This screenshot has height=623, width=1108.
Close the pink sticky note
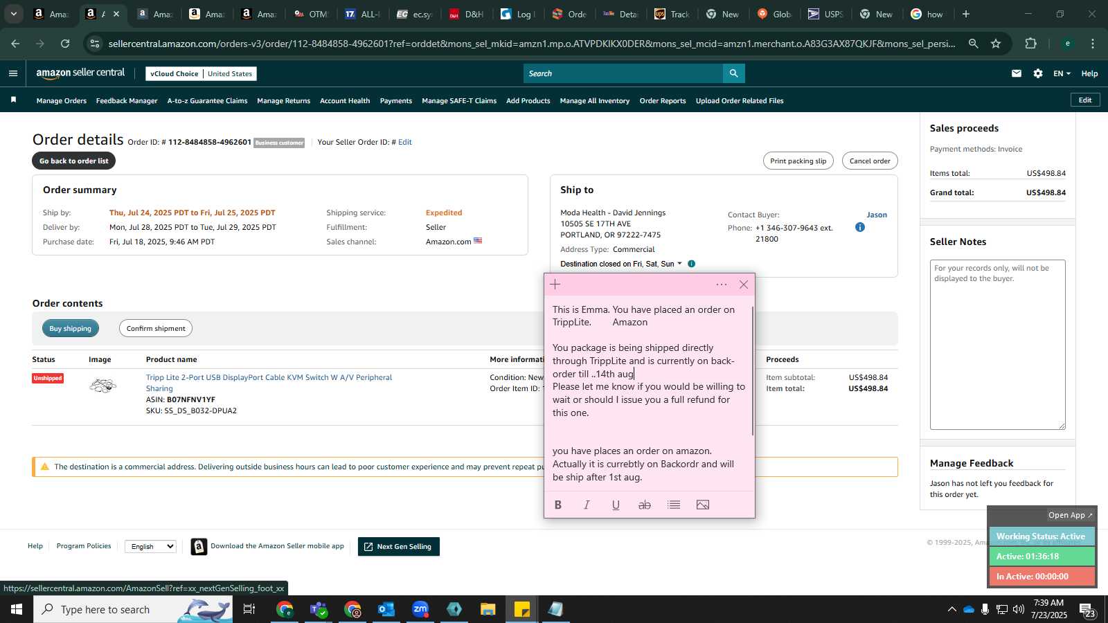tap(744, 285)
